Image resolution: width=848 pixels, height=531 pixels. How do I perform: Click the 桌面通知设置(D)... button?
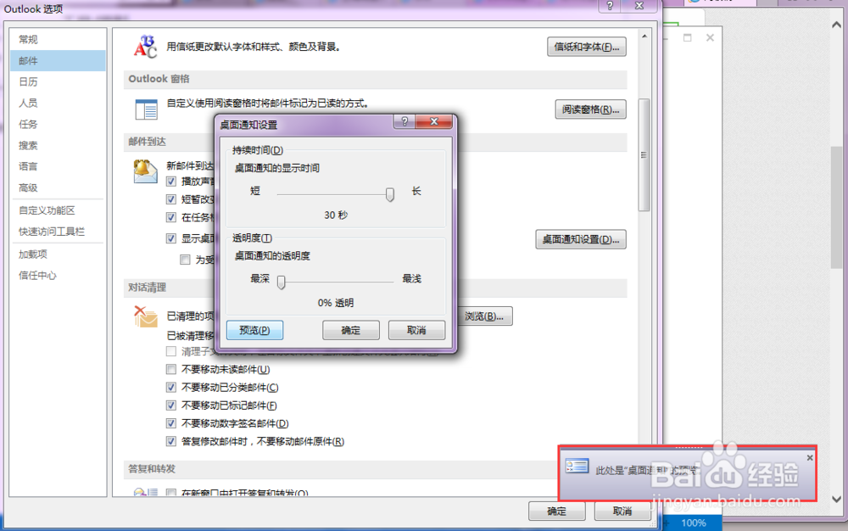(581, 239)
